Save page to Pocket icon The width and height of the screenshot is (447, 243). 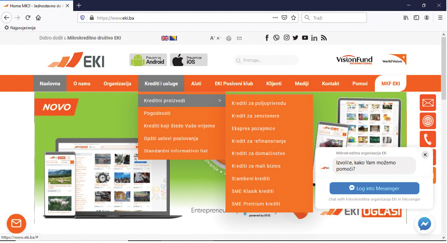coord(284,18)
